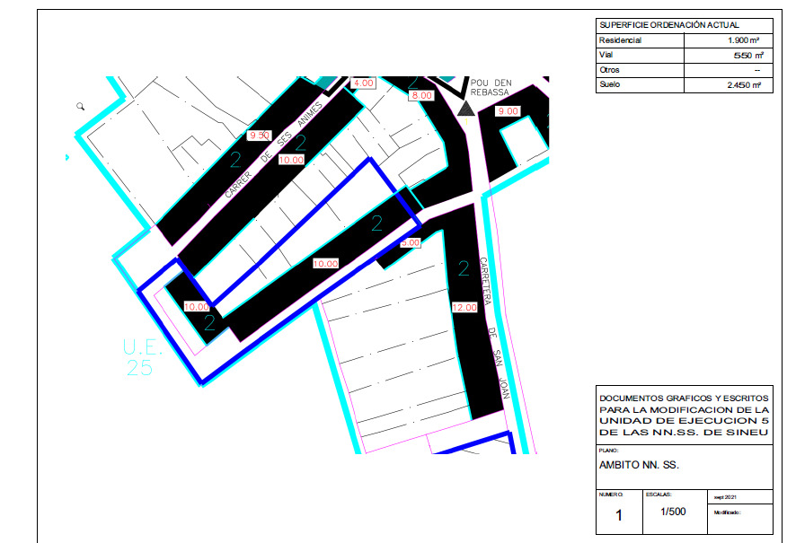Click the 5.00 dimension label
The height and width of the screenshot is (543, 787).
point(410,242)
